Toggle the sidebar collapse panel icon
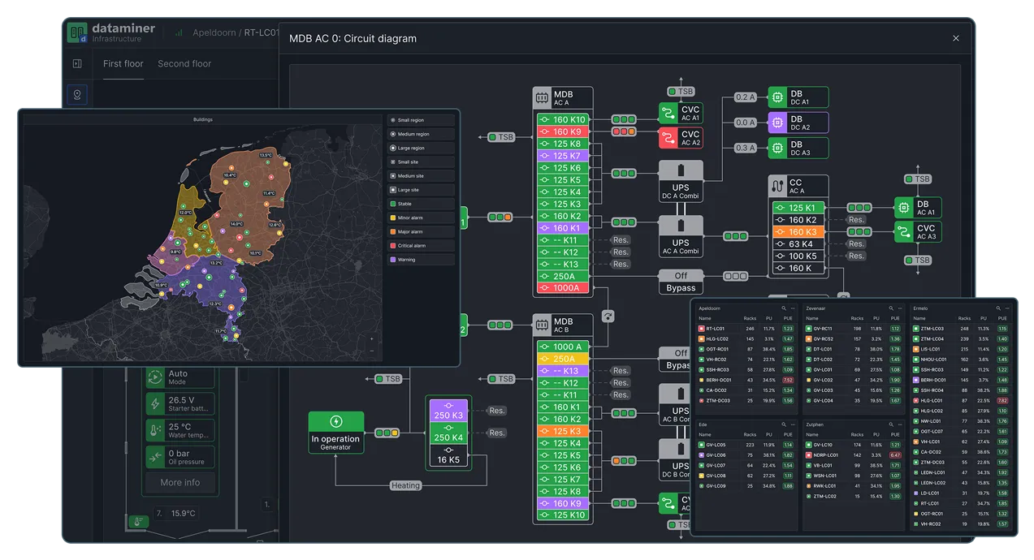The height and width of the screenshot is (560, 1034). coord(77,63)
